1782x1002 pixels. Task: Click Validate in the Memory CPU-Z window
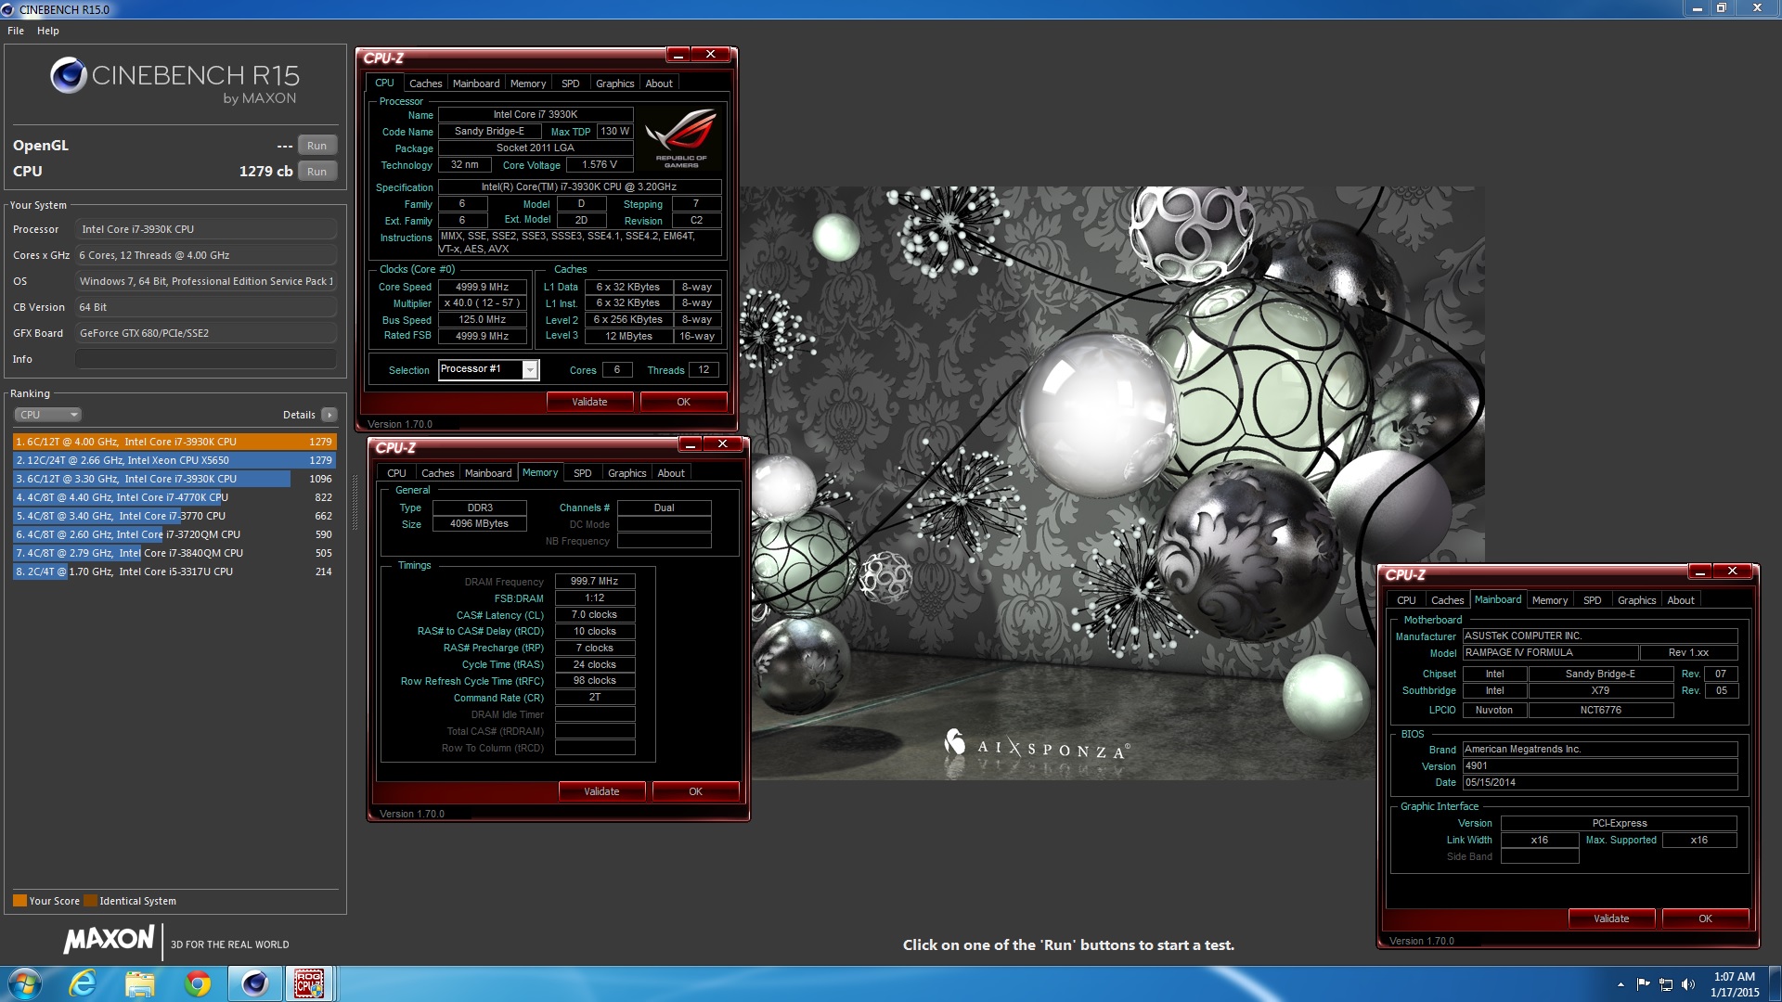(x=601, y=791)
